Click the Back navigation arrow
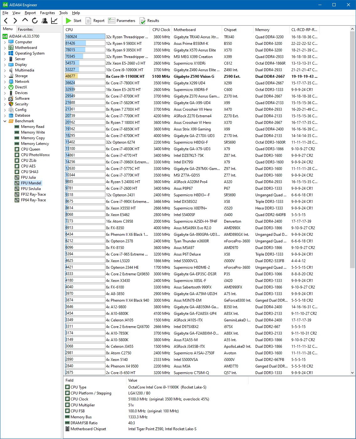Screen dimensions: 356x439 [6, 21]
